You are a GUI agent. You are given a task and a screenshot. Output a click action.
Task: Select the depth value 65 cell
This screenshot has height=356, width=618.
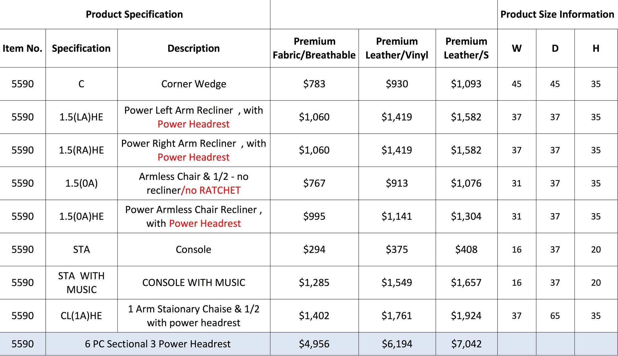(x=555, y=316)
